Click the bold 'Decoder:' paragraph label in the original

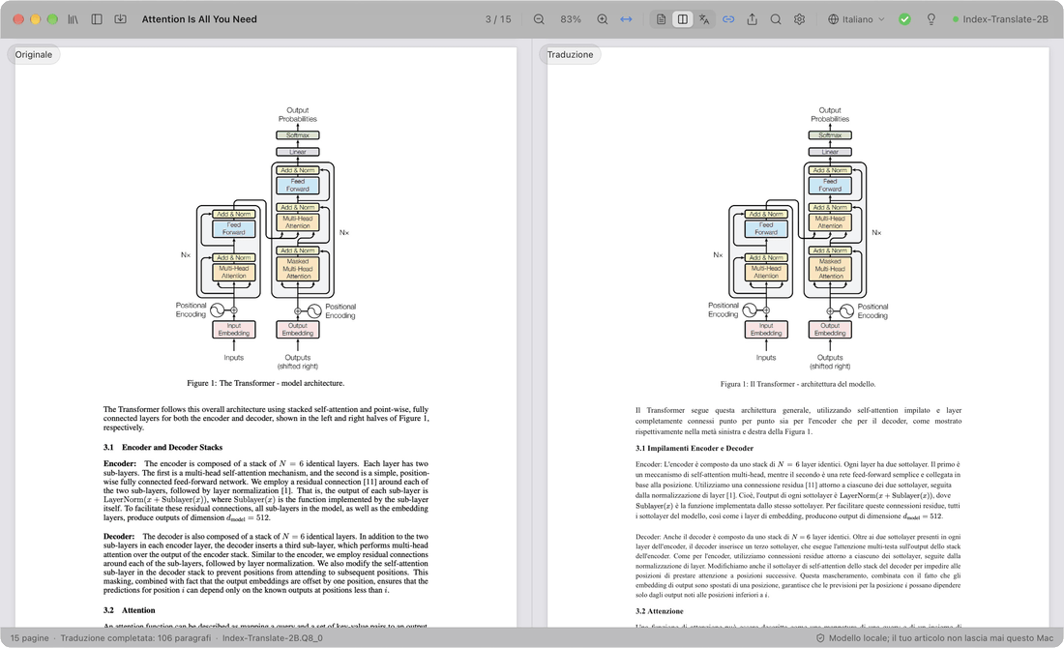(x=119, y=537)
